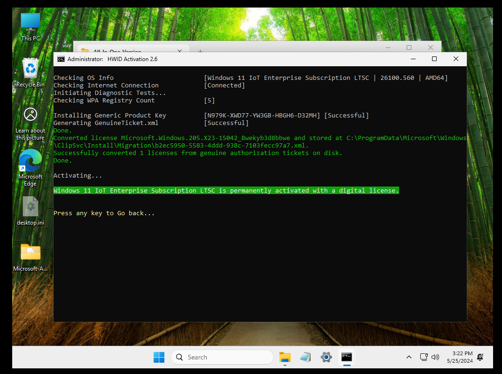Click the highlighted permanently activated message
This screenshot has width=502, height=374.
[226, 190]
